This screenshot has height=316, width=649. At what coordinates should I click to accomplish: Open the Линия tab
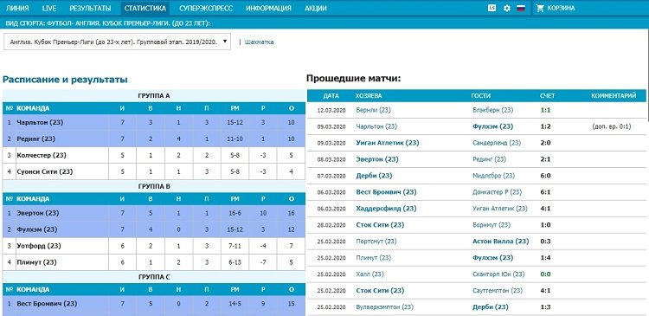tap(18, 9)
